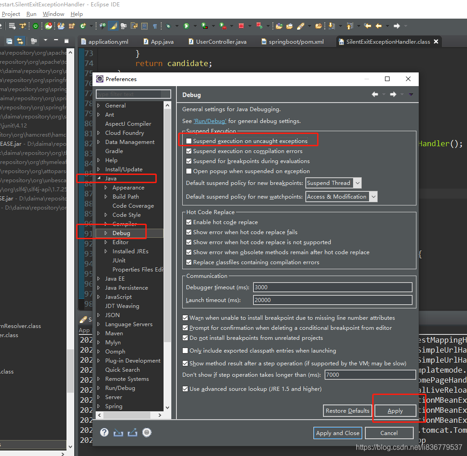Viewport: 467px width, 456px height.
Task: Switch to the application.yml editor tab
Action: tap(105, 42)
